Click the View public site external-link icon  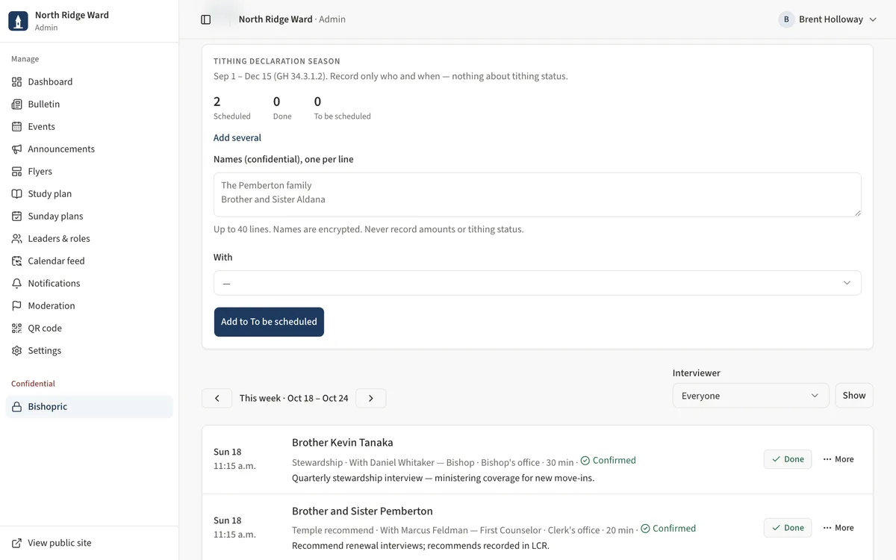[x=16, y=543]
